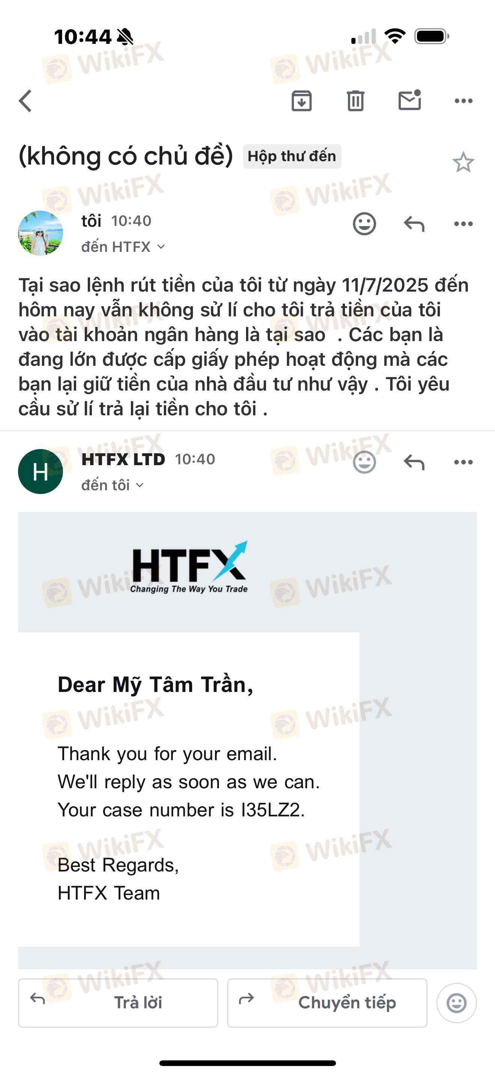The height and width of the screenshot is (1075, 495).
Task: Star this conversation
Action: (x=463, y=162)
